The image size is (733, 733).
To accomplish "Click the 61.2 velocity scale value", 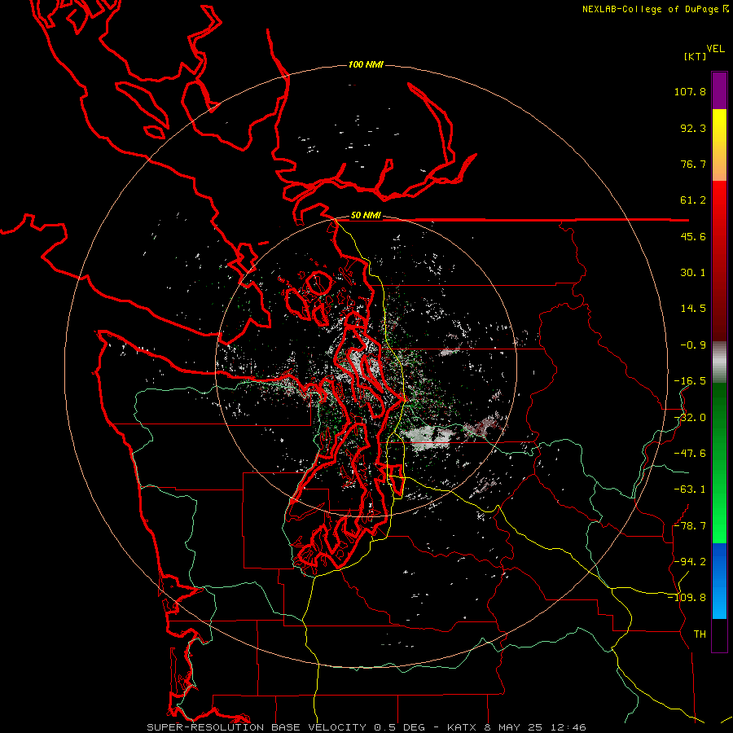I will 693,200.
